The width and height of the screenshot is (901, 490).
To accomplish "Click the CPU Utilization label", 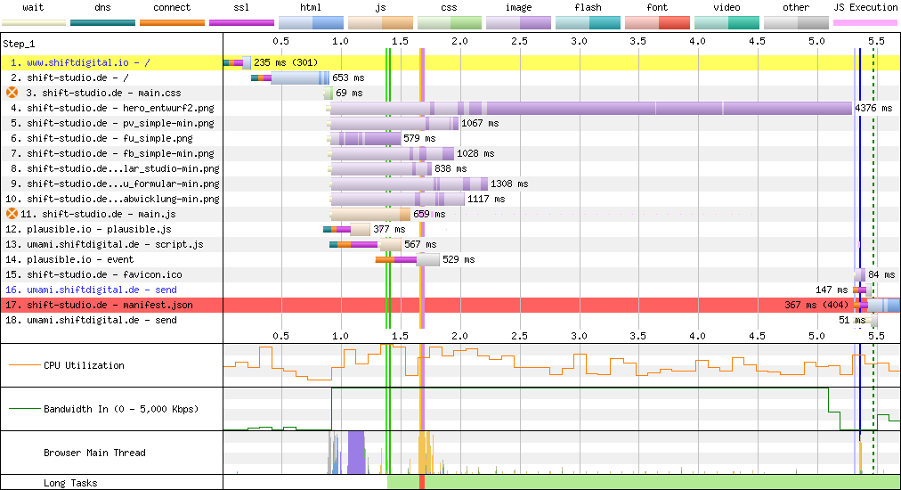I will tap(84, 365).
